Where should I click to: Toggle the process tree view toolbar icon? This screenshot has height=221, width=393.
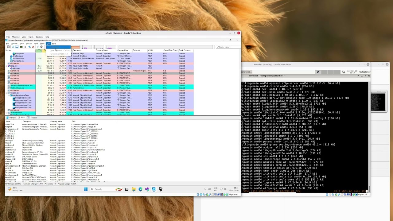coord(25,47)
